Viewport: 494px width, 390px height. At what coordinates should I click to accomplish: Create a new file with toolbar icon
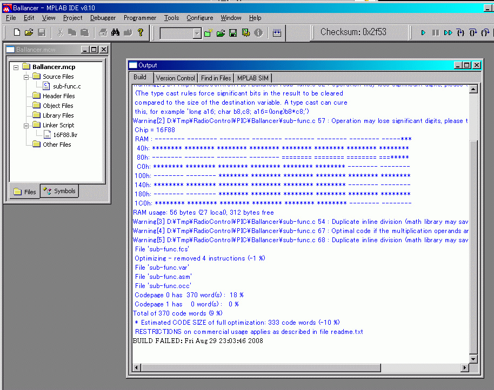pos(17,32)
